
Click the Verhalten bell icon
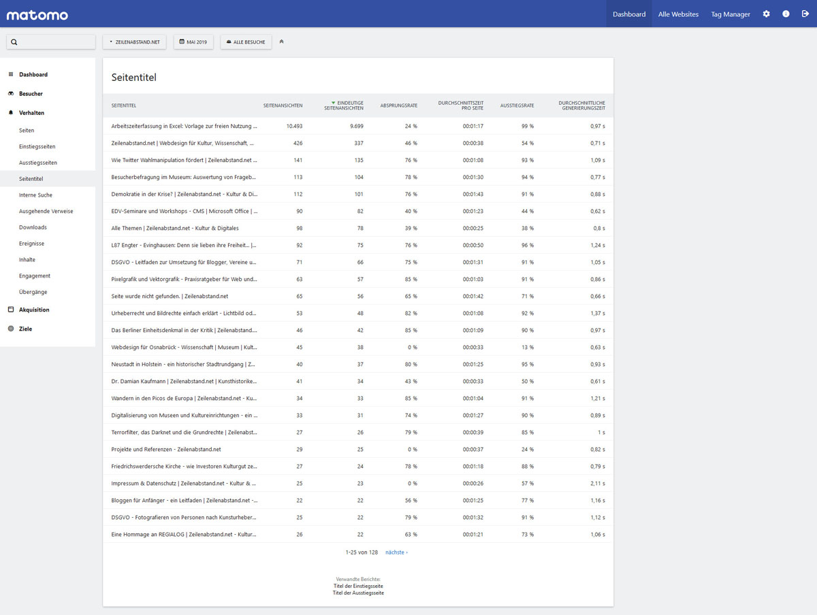click(x=11, y=112)
